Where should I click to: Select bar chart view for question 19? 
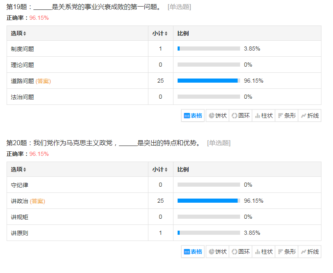(287, 116)
